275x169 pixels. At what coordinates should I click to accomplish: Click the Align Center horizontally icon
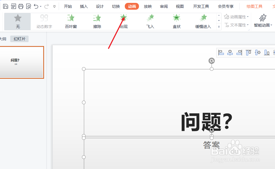coord(230,53)
